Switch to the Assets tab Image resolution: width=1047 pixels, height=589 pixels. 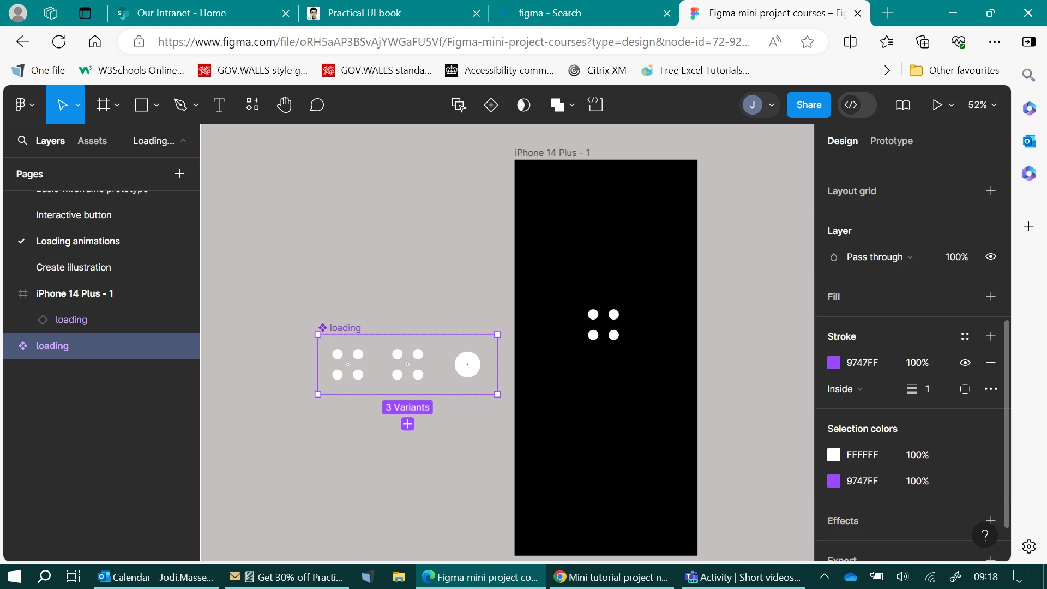coord(92,141)
